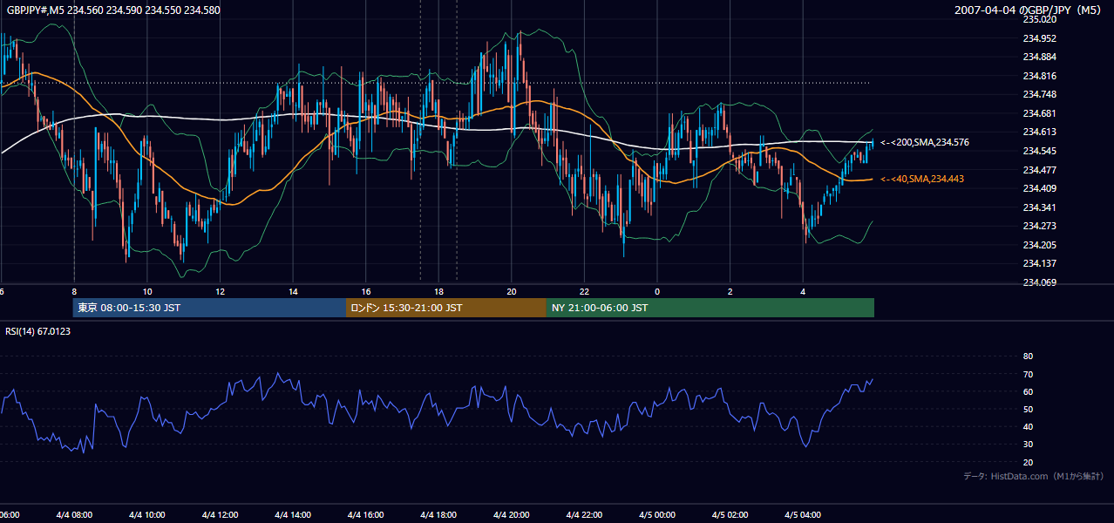This screenshot has height=523, width=1114.
Task: Click the RSI scale value 40
Action: 1028,426
